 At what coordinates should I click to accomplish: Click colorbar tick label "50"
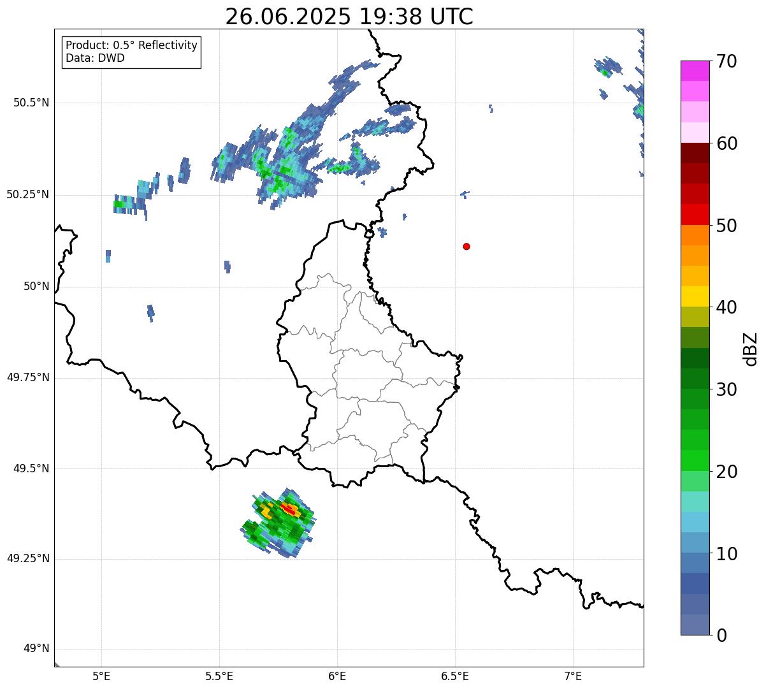click(x=726, y=226)
